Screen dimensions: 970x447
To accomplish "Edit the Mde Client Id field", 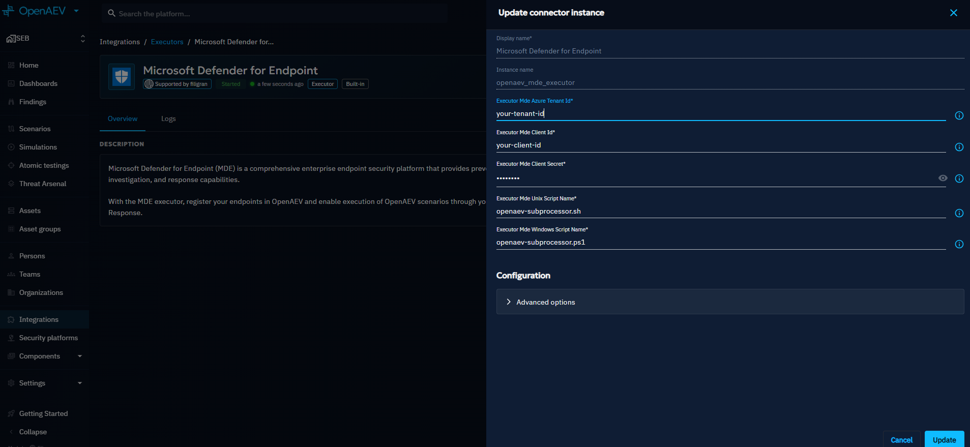I will tap(721, 145).
